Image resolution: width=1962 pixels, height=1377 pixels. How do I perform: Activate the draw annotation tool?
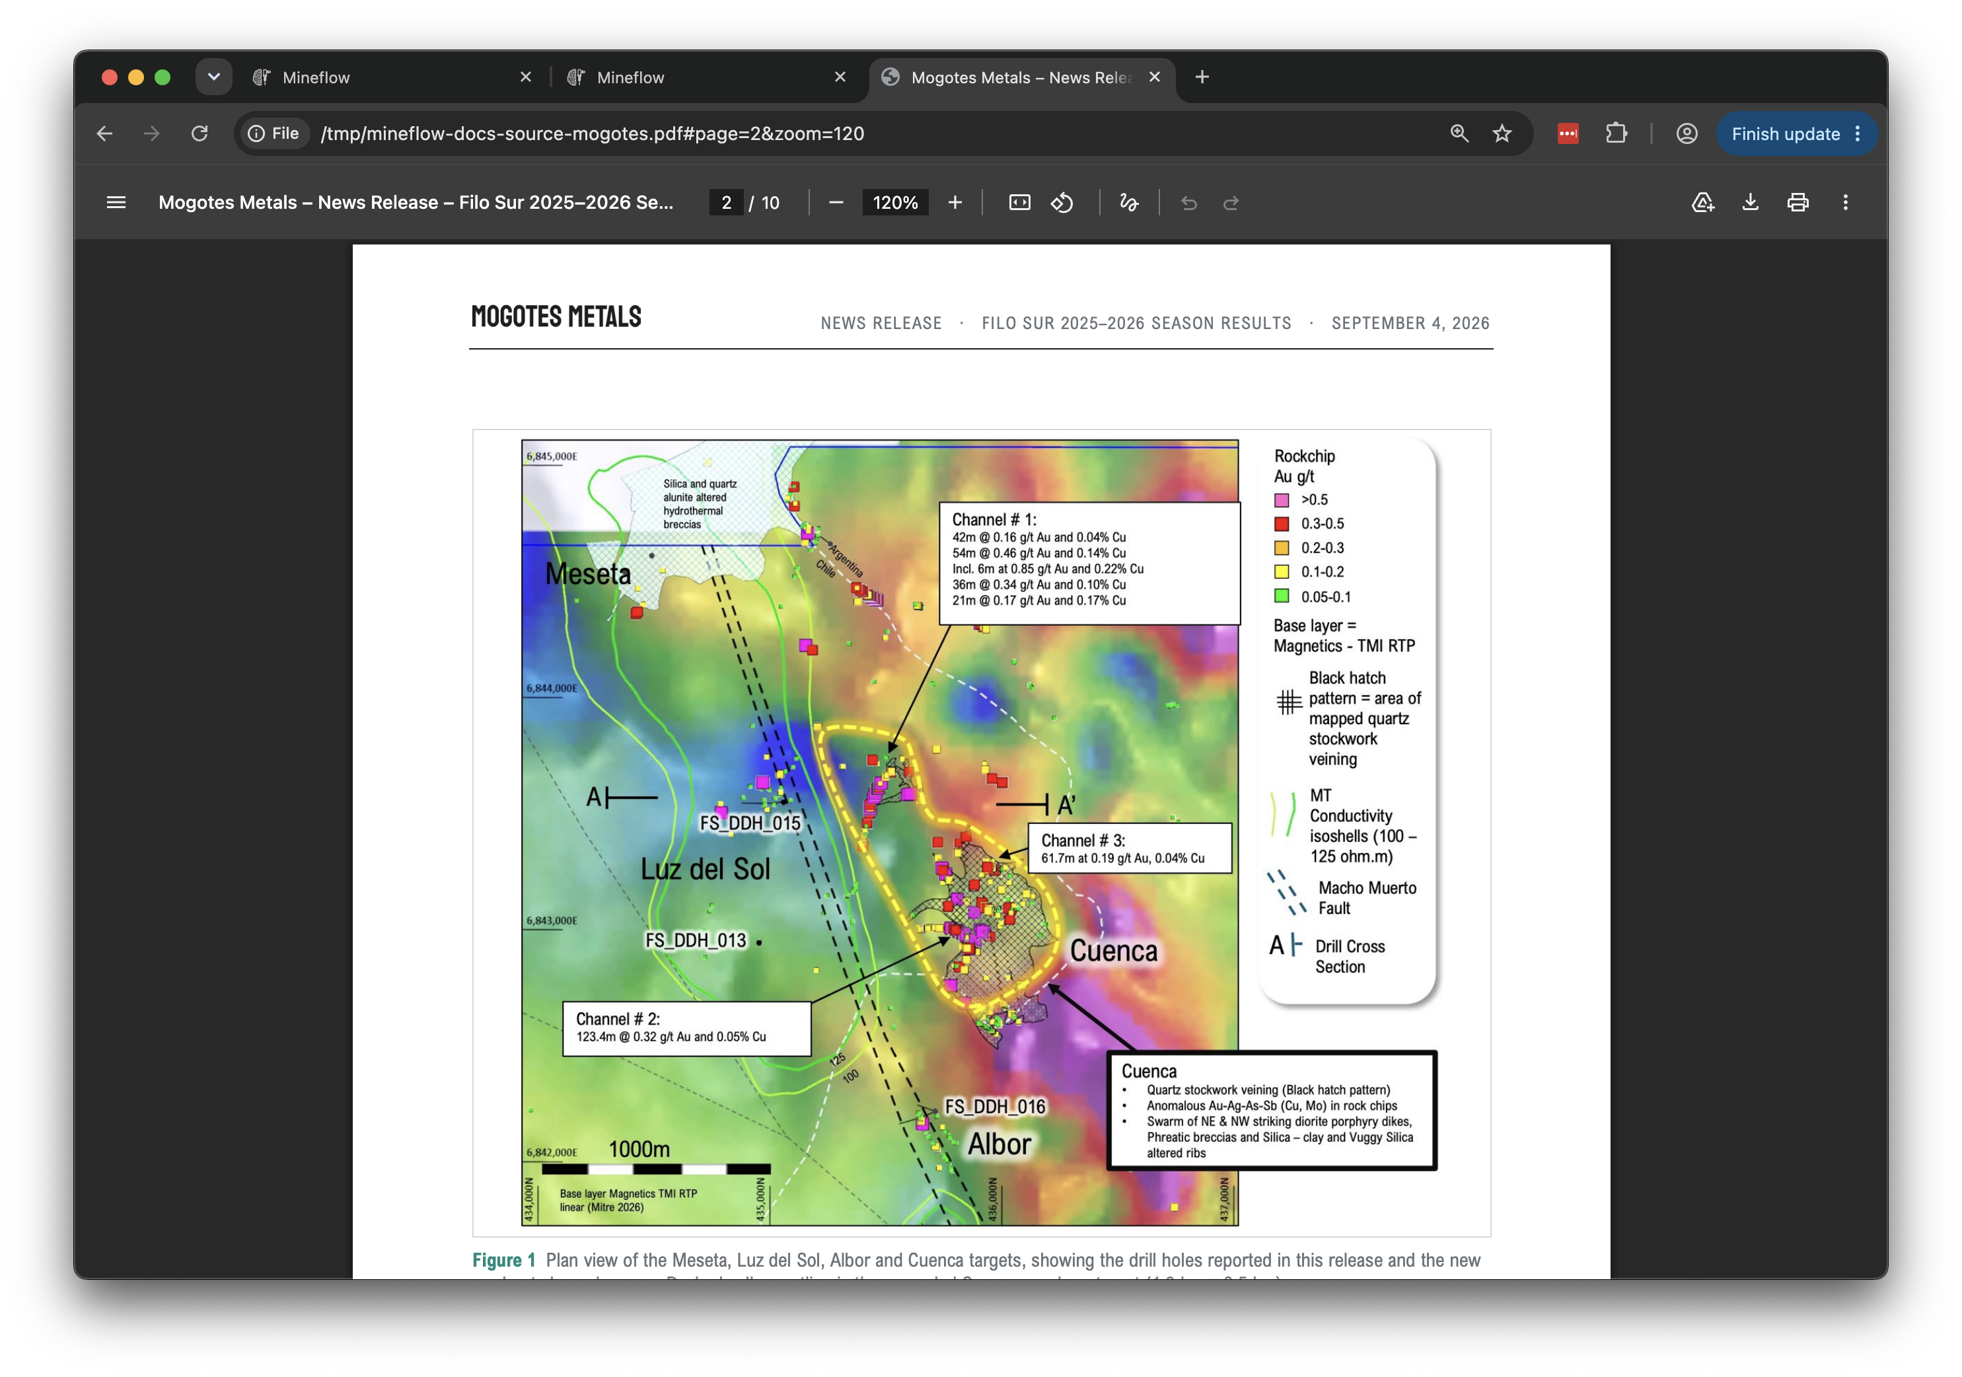click(x=1129, y=203)
